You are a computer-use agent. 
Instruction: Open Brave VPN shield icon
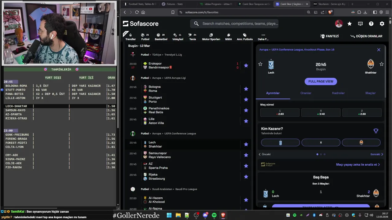pos(381,12)
